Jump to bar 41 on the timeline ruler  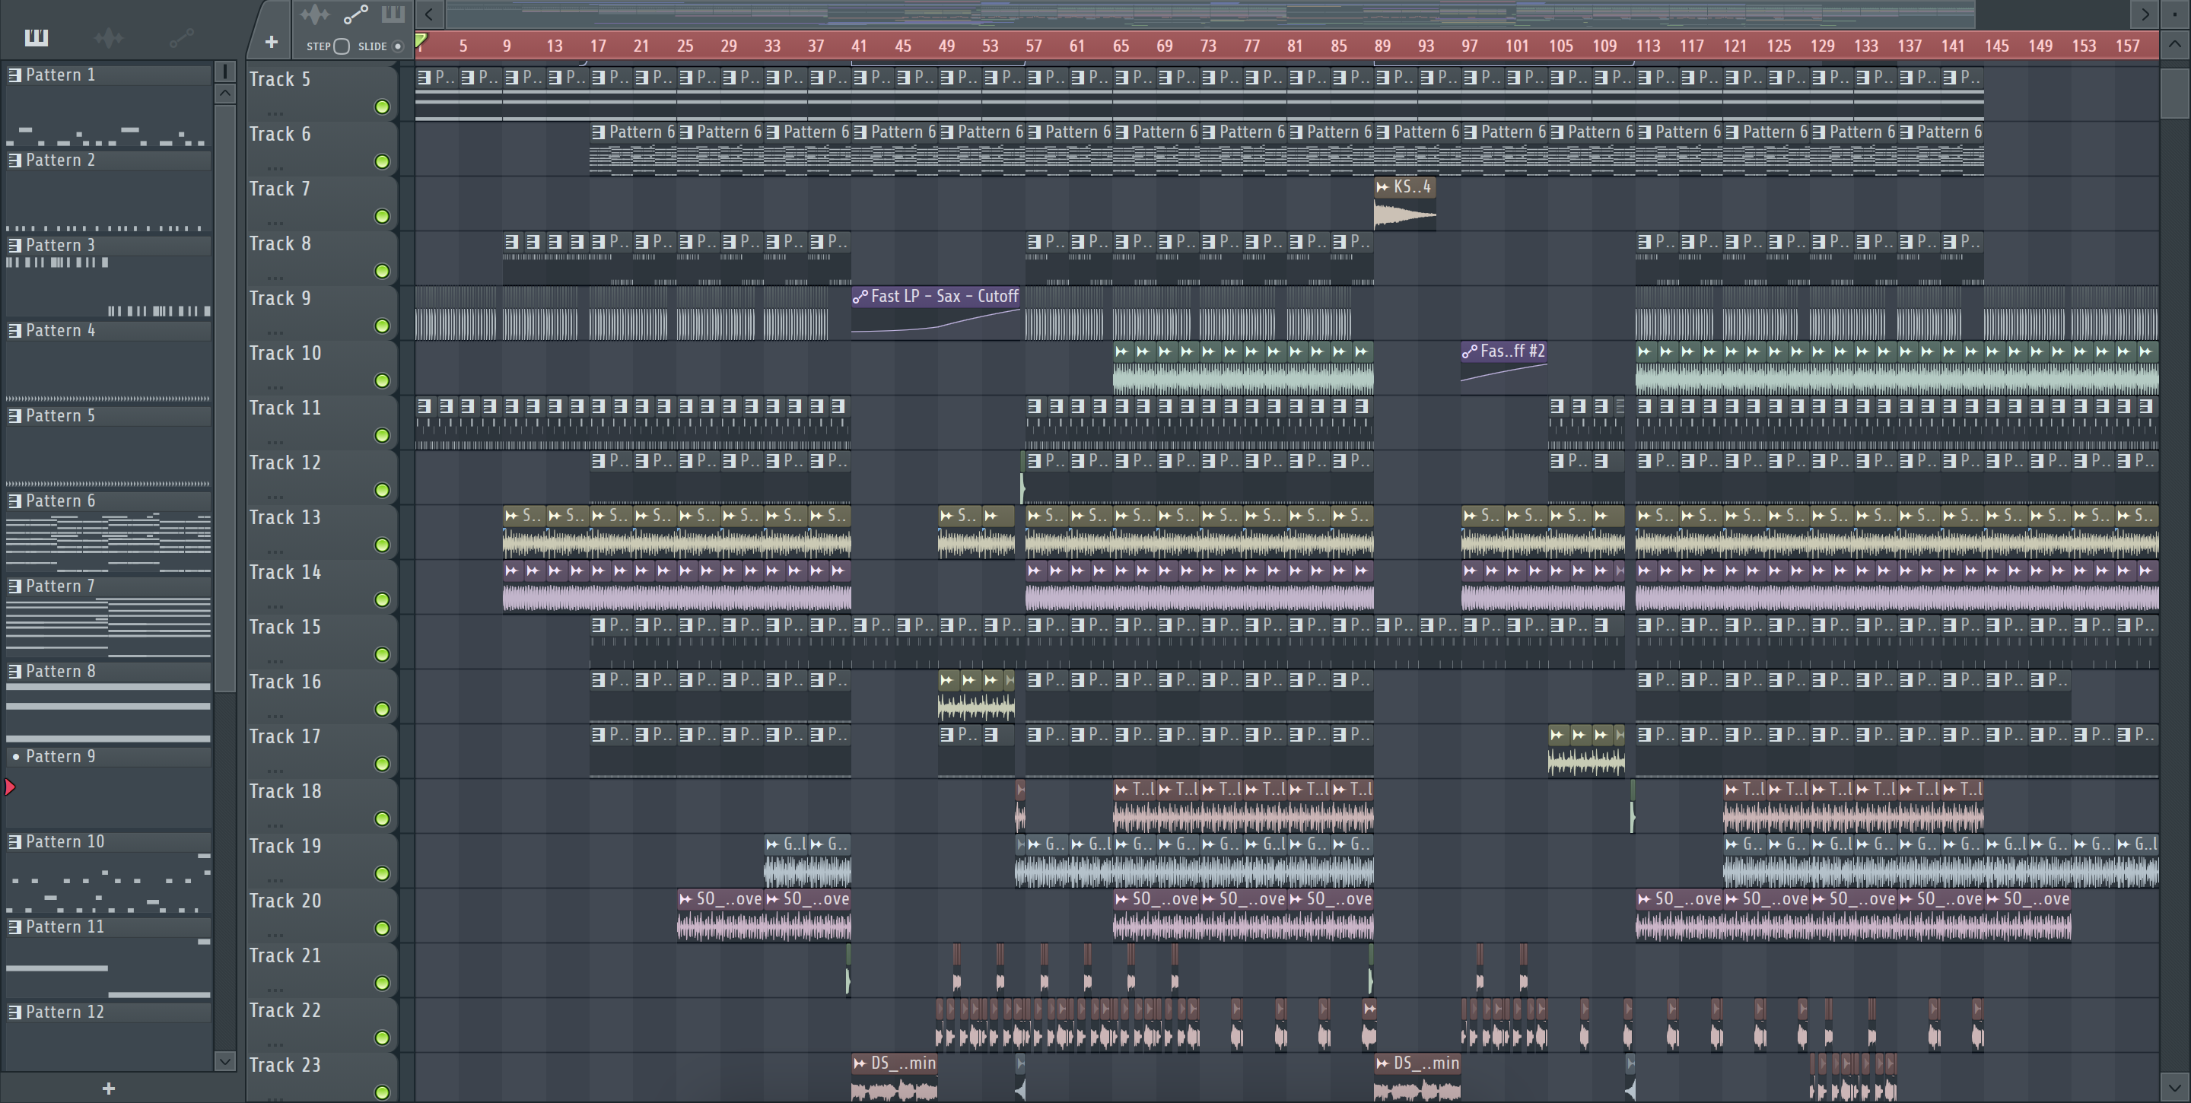[859, 46]
